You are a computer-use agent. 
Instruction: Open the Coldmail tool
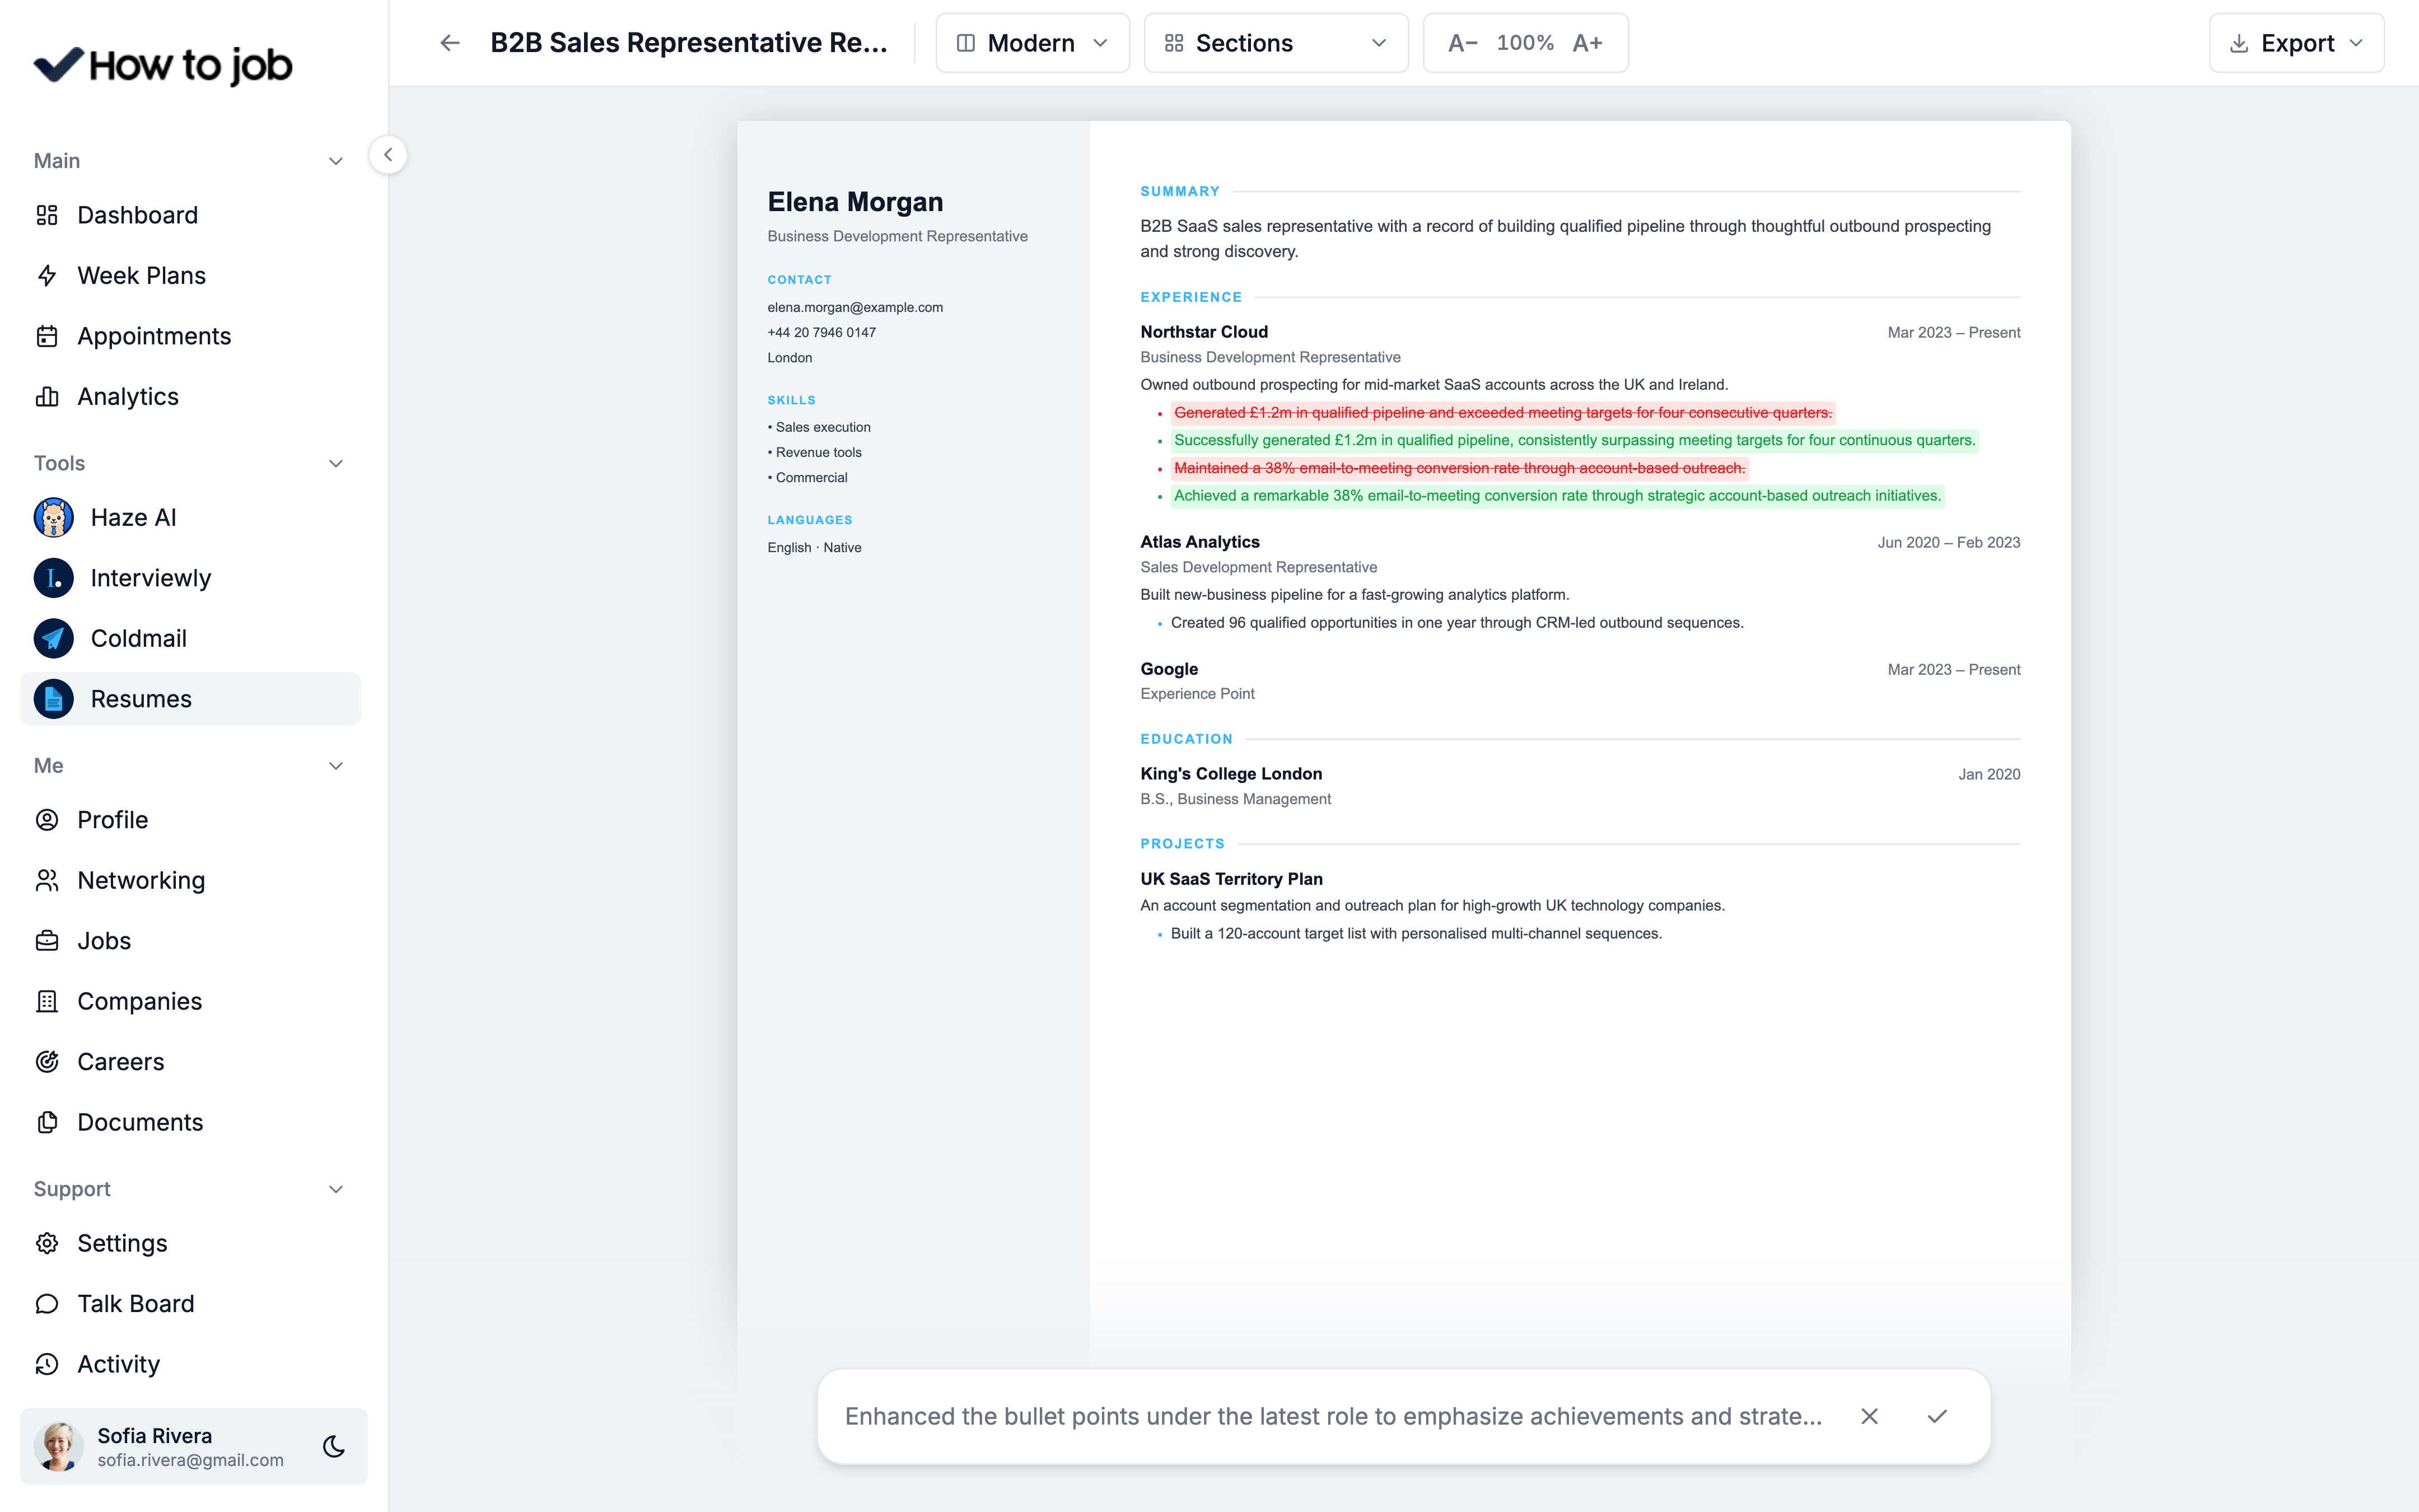(190, 638)
